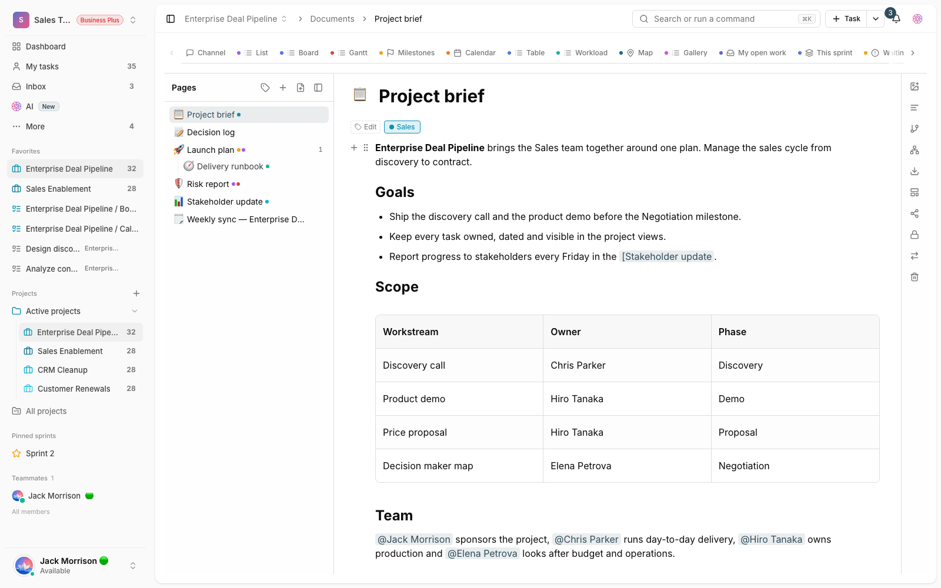Open the notifications bell
941x588 pixels.
click(896, 19)
